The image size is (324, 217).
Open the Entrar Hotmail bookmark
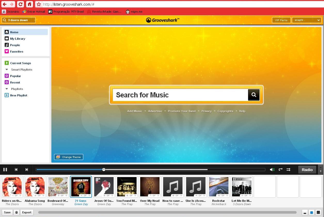34,12
